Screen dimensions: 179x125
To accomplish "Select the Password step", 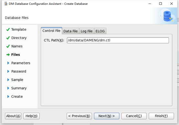I will click(x=19, y=71).
